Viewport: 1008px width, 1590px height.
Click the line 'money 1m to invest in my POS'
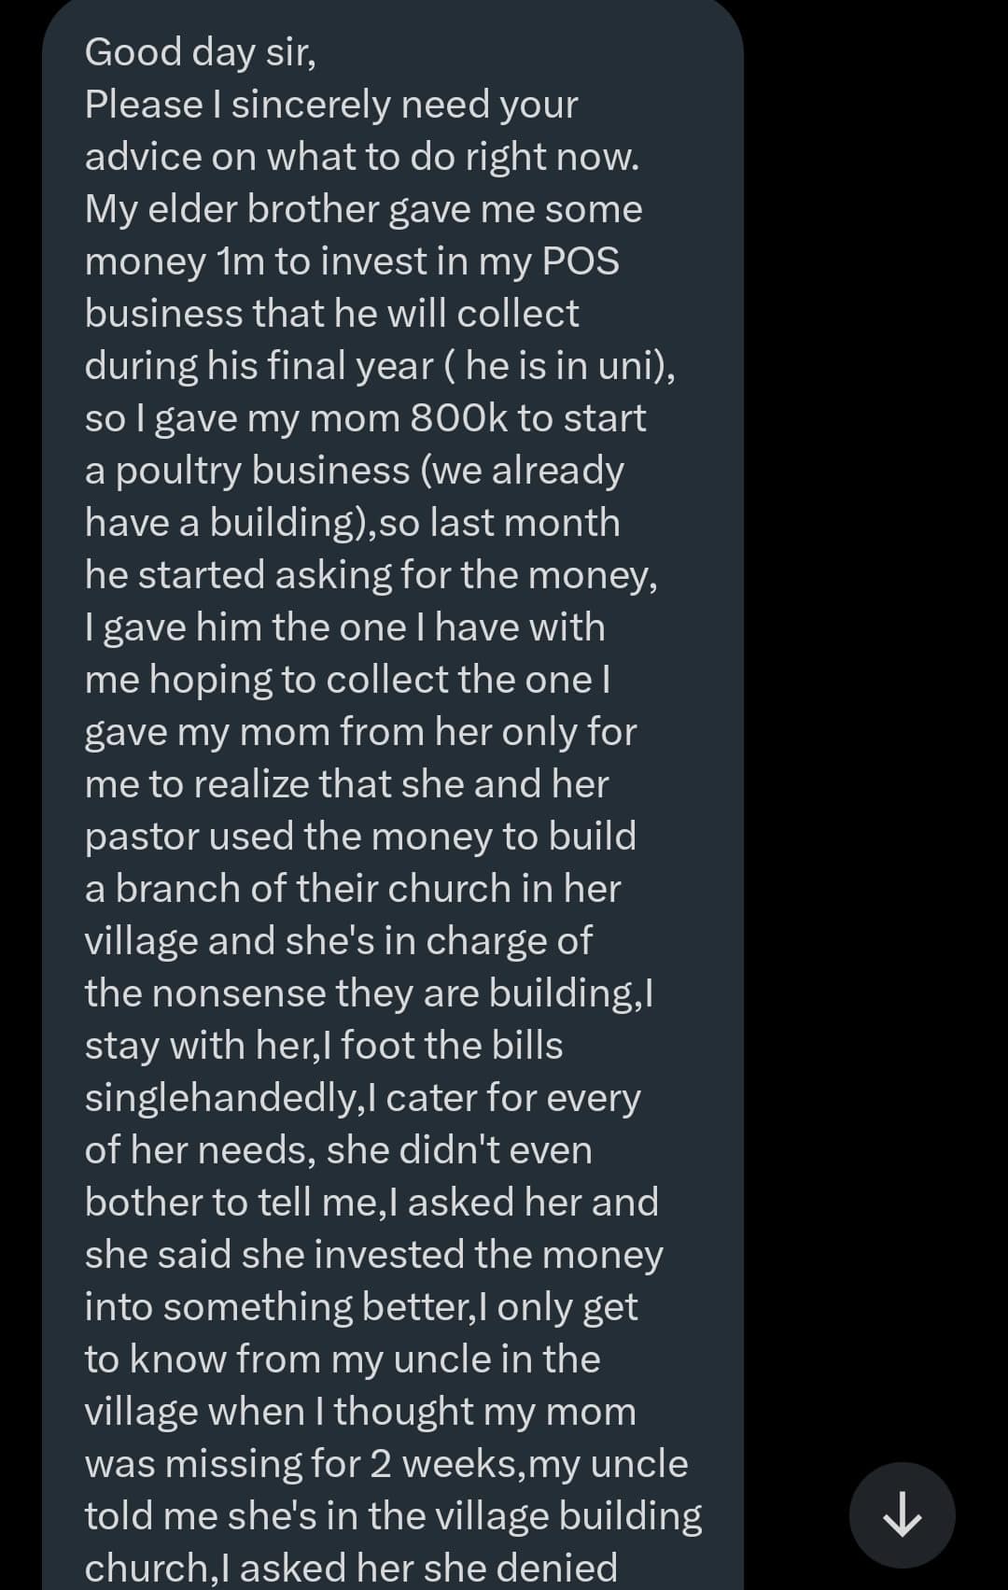[352, 261]
